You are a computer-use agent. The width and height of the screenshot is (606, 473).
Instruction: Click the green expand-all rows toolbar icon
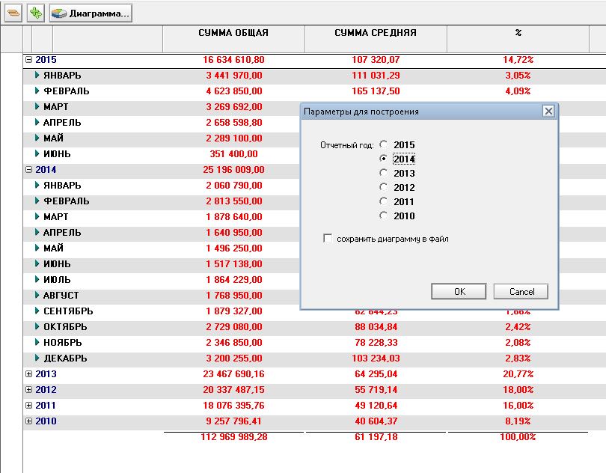(x=35, y=13)
